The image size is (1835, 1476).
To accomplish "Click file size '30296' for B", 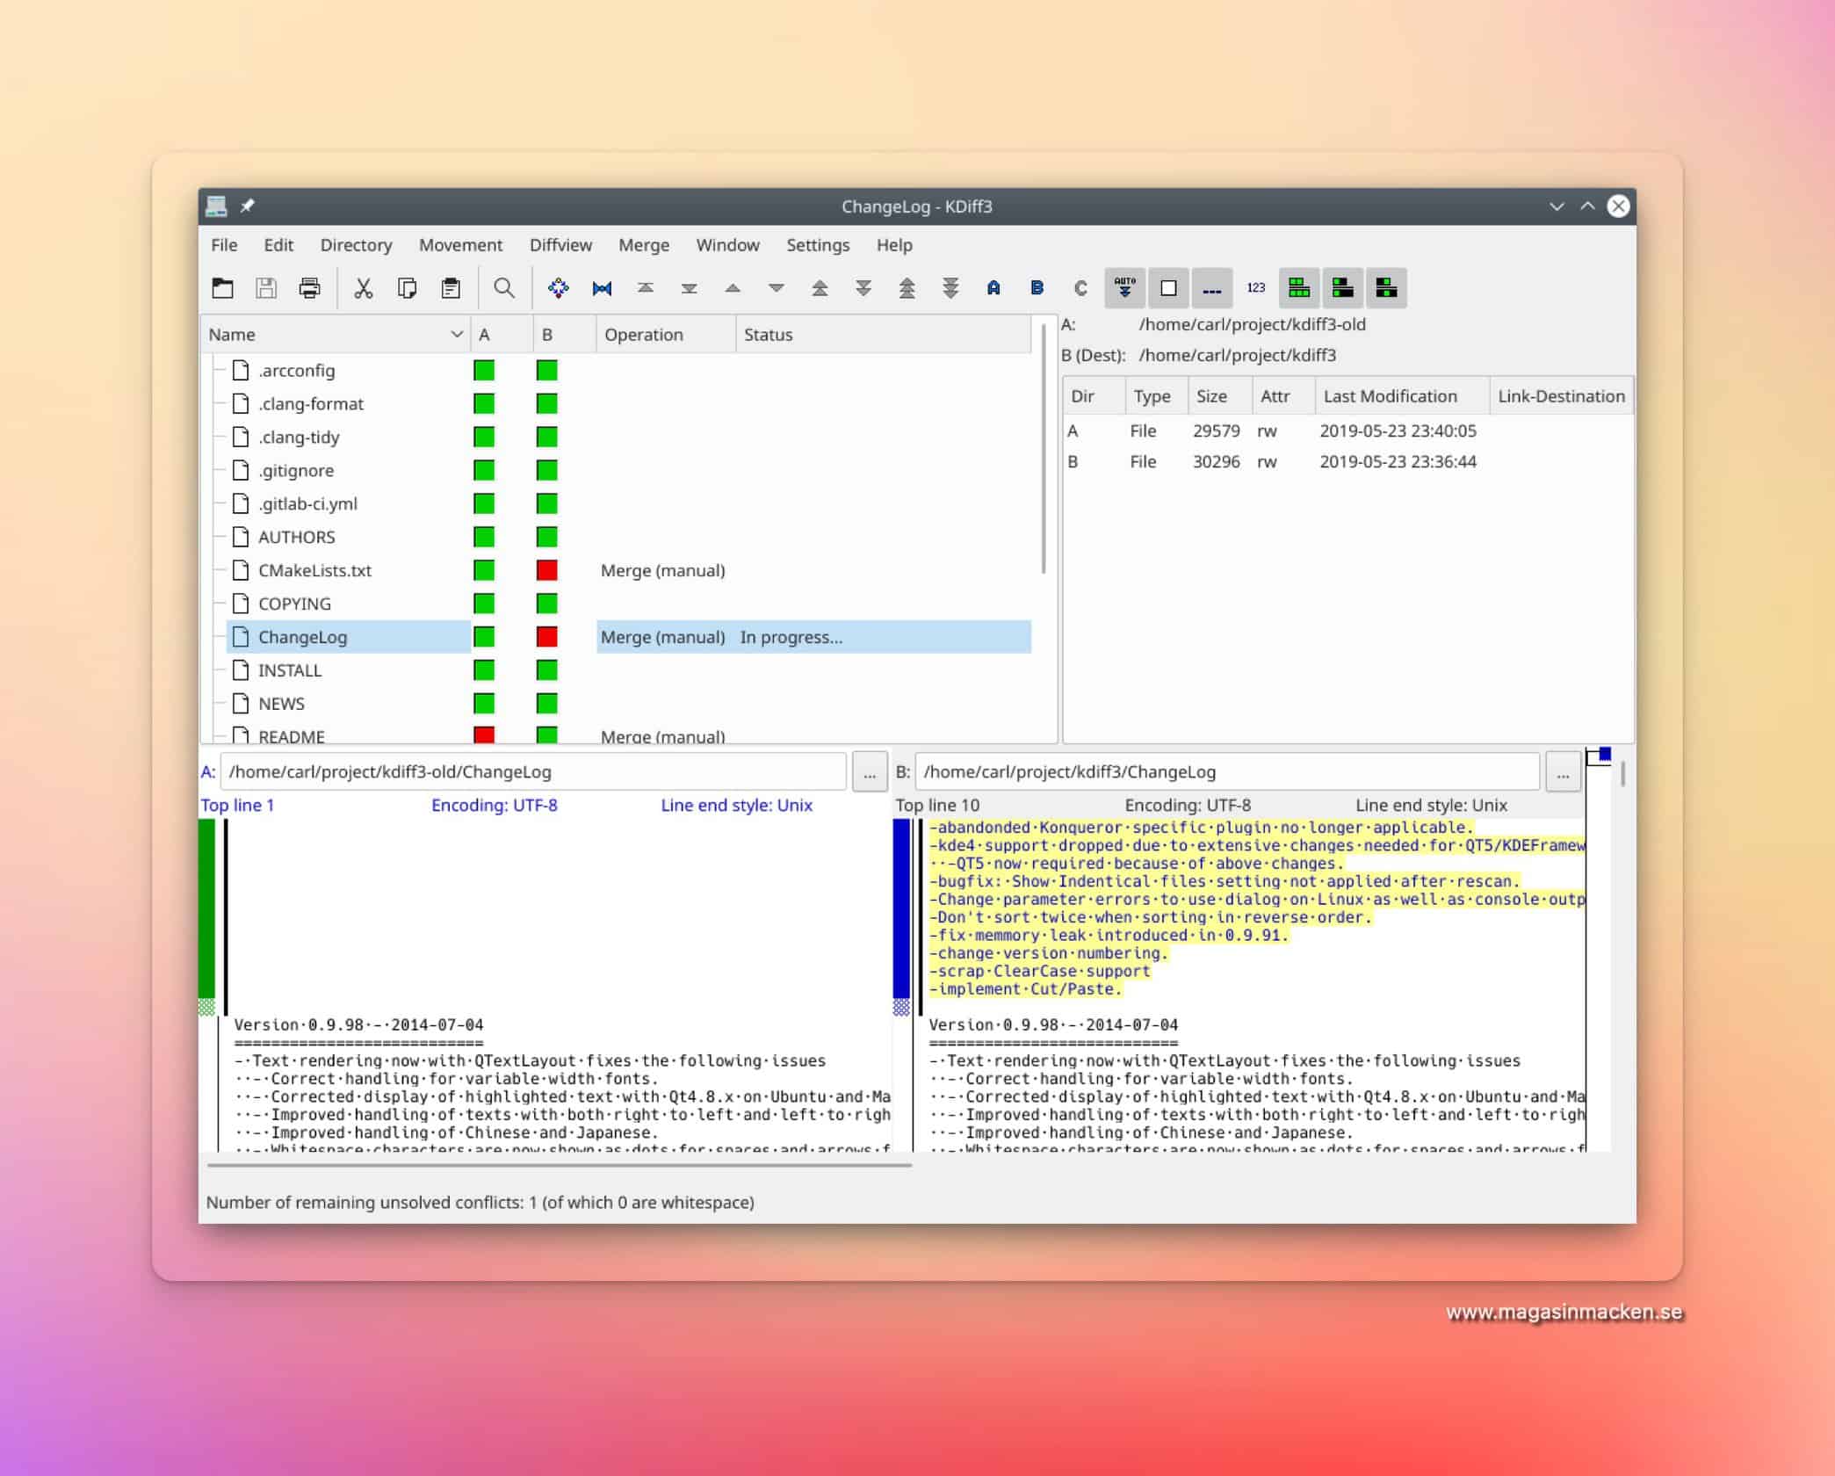I will (x=1217, y=462).
